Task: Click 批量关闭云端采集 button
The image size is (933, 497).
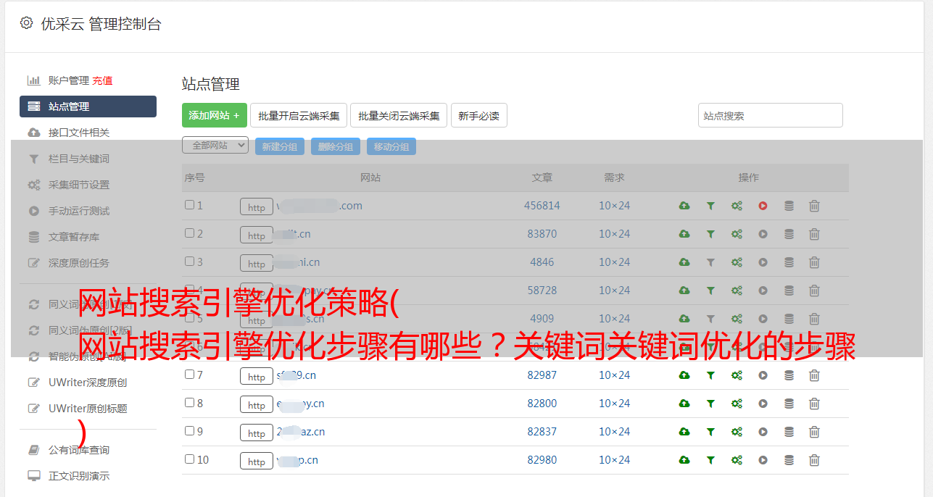Action: click(x=399, y=115)
